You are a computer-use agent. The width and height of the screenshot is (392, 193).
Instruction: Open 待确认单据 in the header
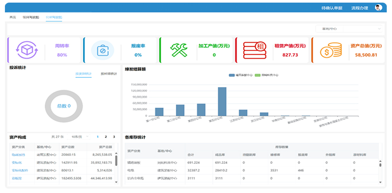[x=332, y=8]
